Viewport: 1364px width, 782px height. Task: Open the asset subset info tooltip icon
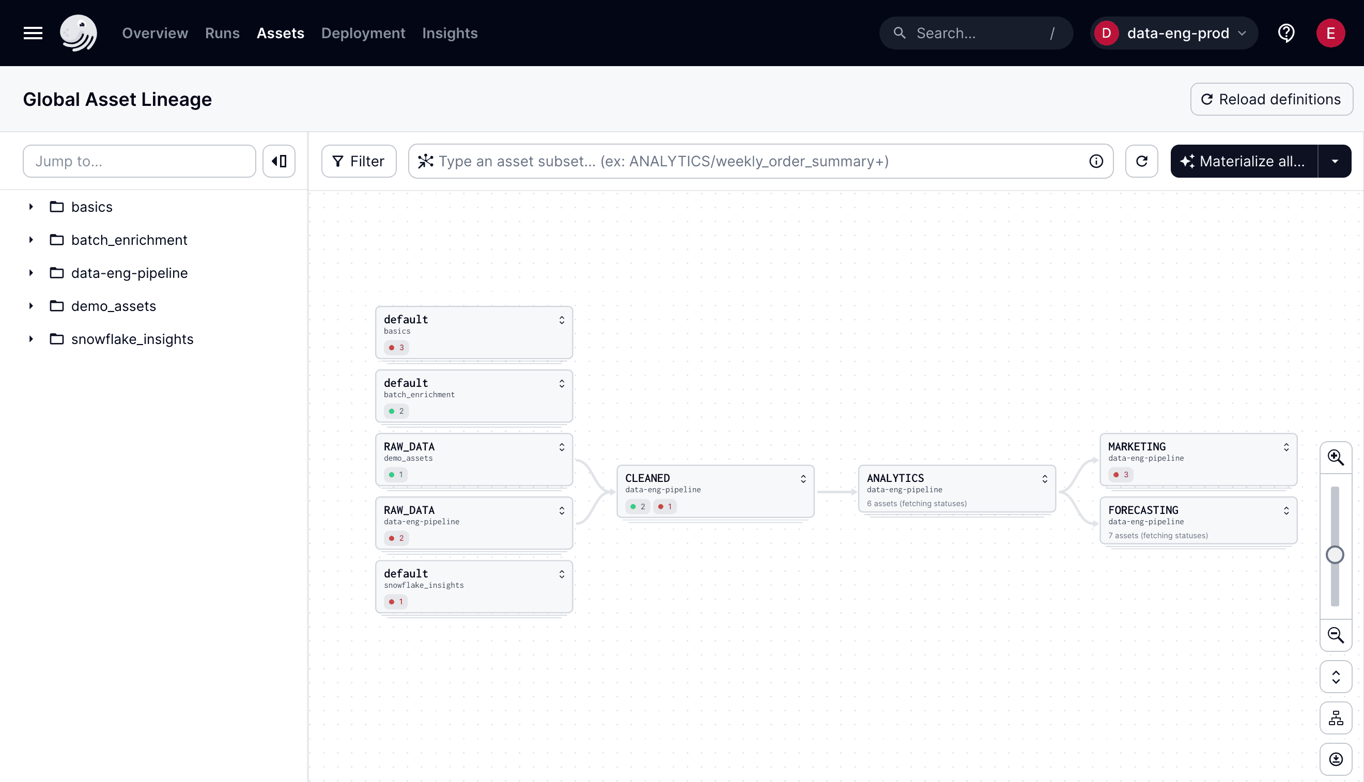[1096, 161]
